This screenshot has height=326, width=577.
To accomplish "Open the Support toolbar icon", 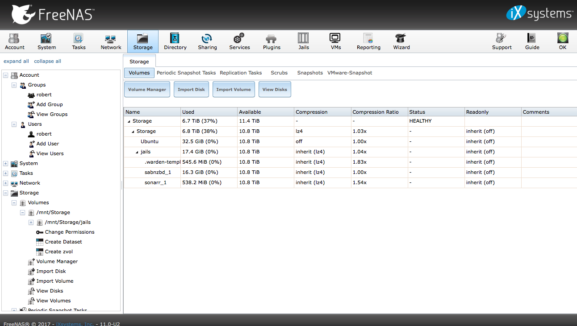I will tap(502, 41).
